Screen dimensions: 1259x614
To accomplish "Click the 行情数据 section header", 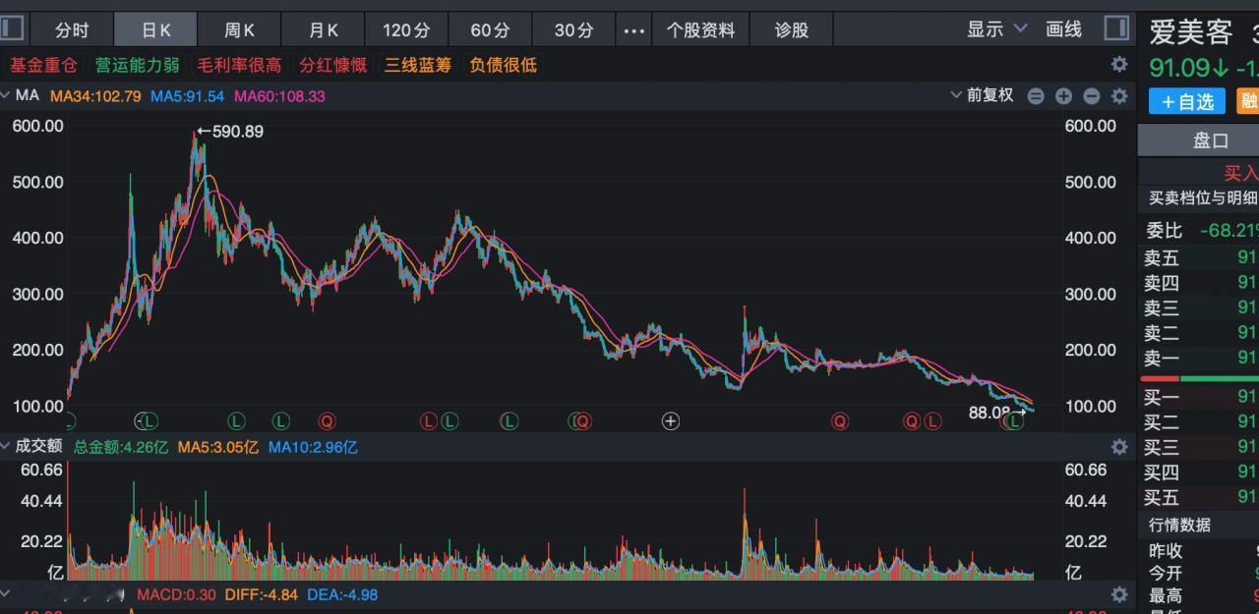I will [x=1180, y=525].
